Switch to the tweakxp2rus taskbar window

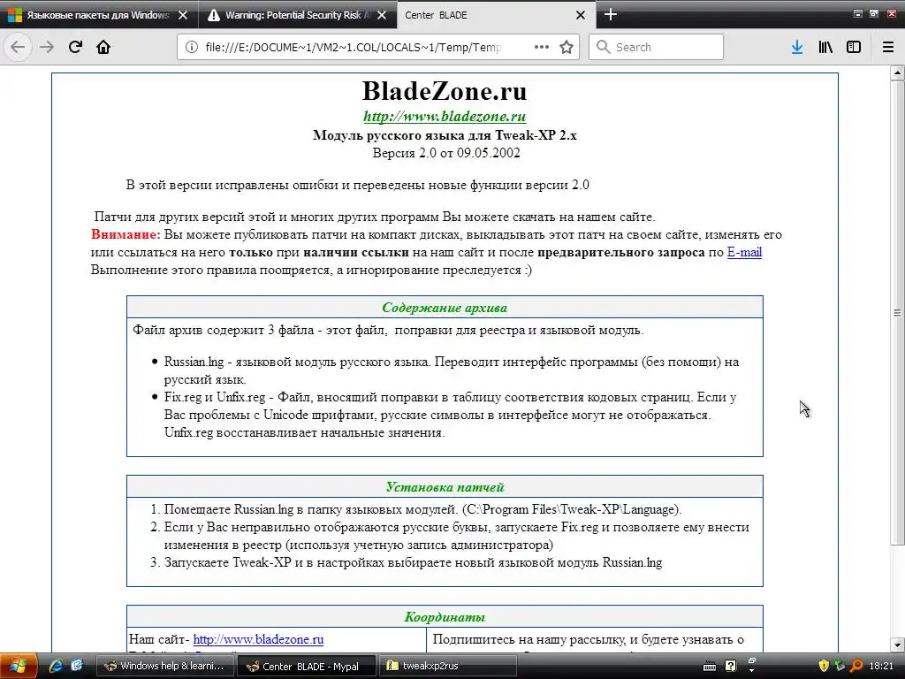448,666
